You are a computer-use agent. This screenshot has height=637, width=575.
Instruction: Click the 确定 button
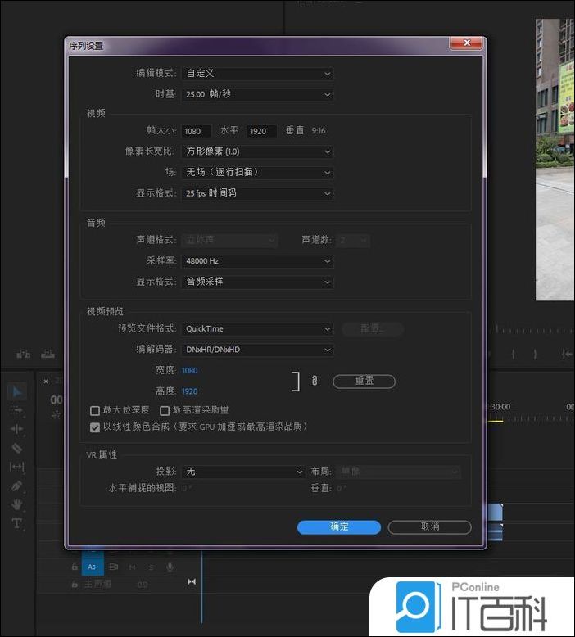pyautogui.click(x=338, y=526)
